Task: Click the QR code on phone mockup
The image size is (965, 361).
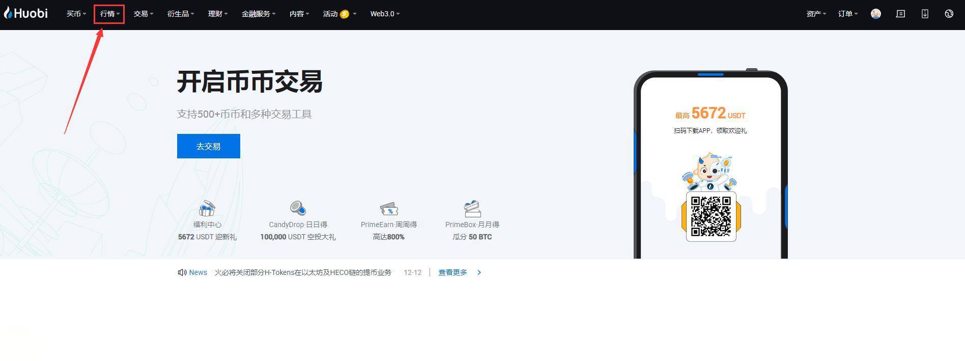Action: point(711,216)
